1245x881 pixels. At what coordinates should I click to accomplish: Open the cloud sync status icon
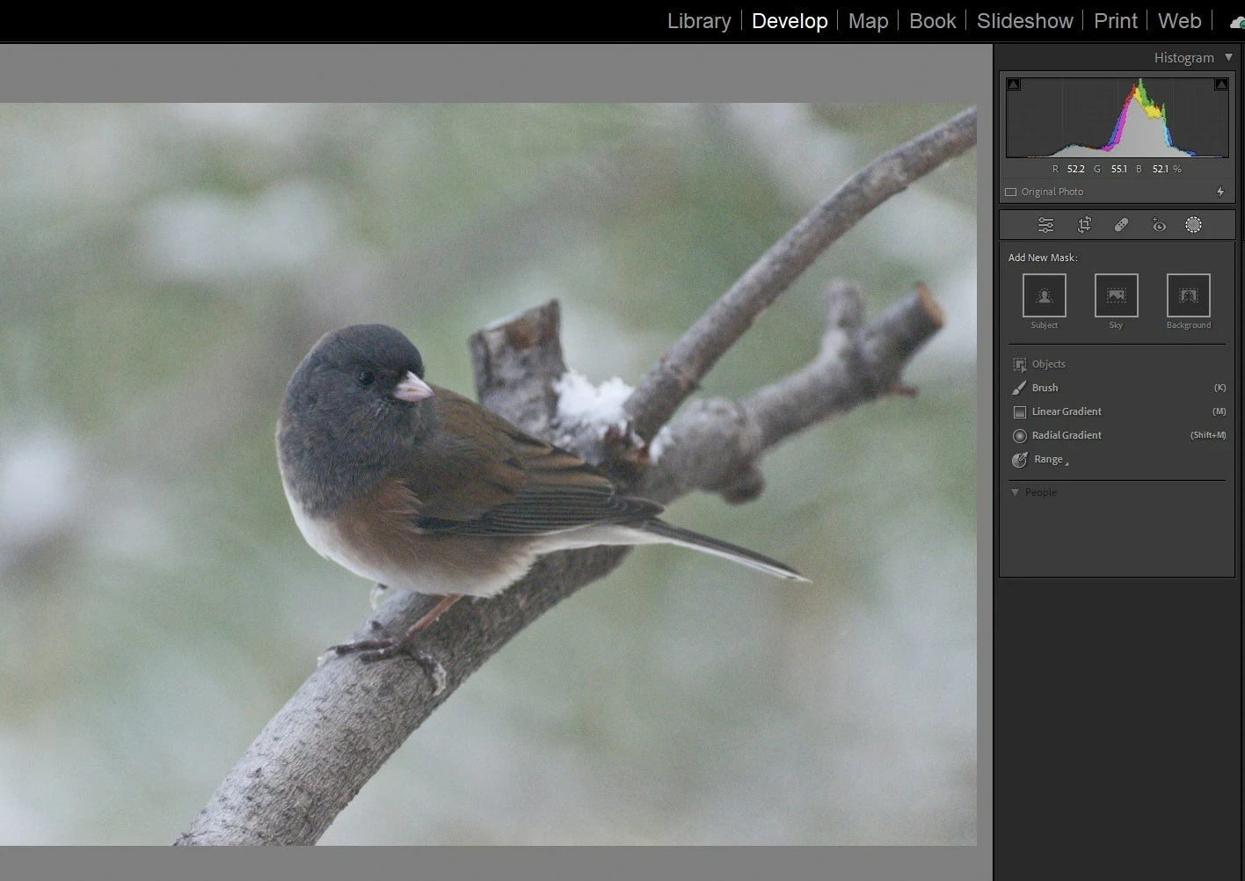[x=1237, y=23]
